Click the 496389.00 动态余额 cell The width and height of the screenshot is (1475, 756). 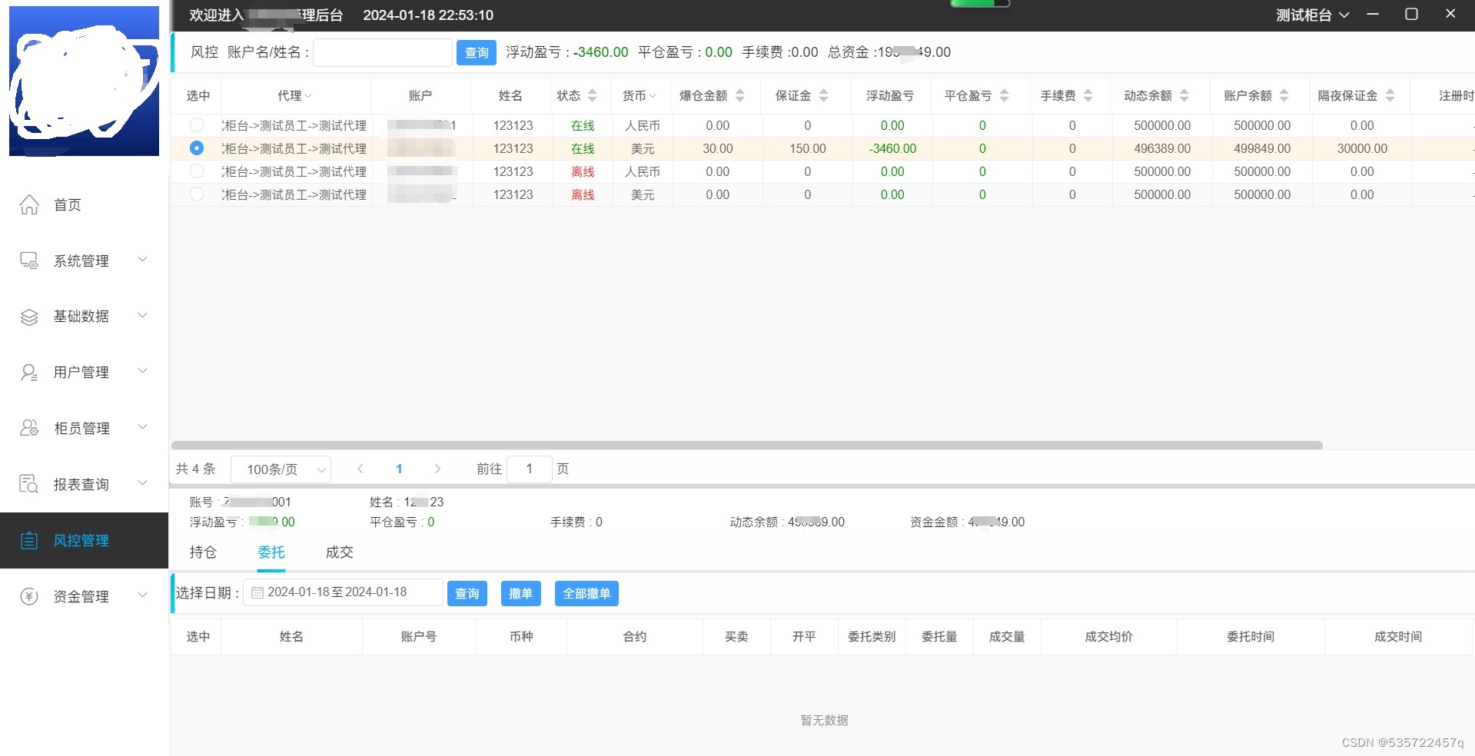(1162, 148)
